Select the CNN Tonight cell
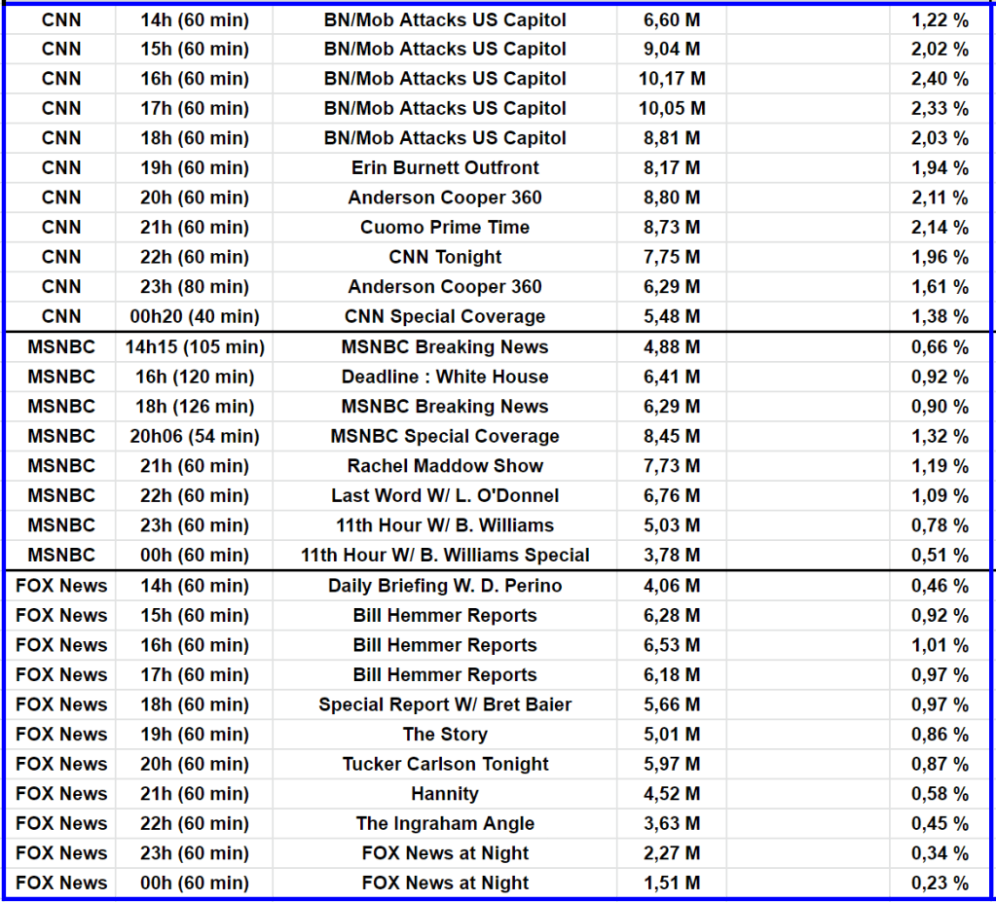 (445, 258)
